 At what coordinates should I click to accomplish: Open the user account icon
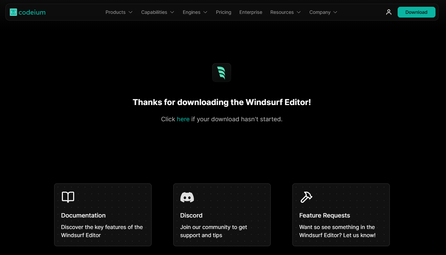tap(389, 12)
